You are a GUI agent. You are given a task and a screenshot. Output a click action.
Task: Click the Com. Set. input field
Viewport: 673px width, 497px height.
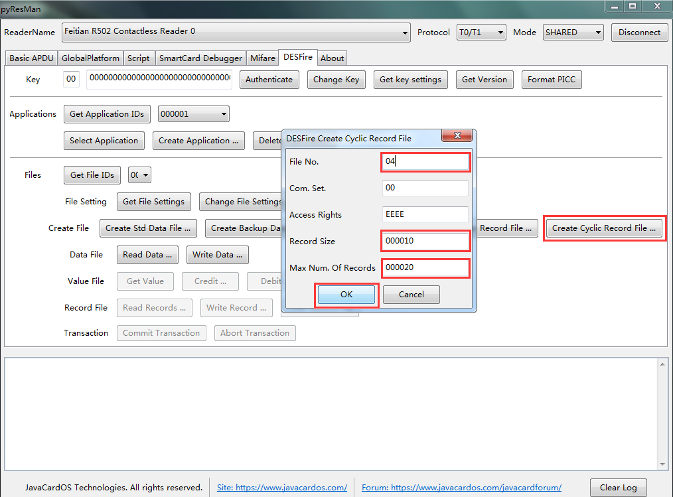(425, 188)
